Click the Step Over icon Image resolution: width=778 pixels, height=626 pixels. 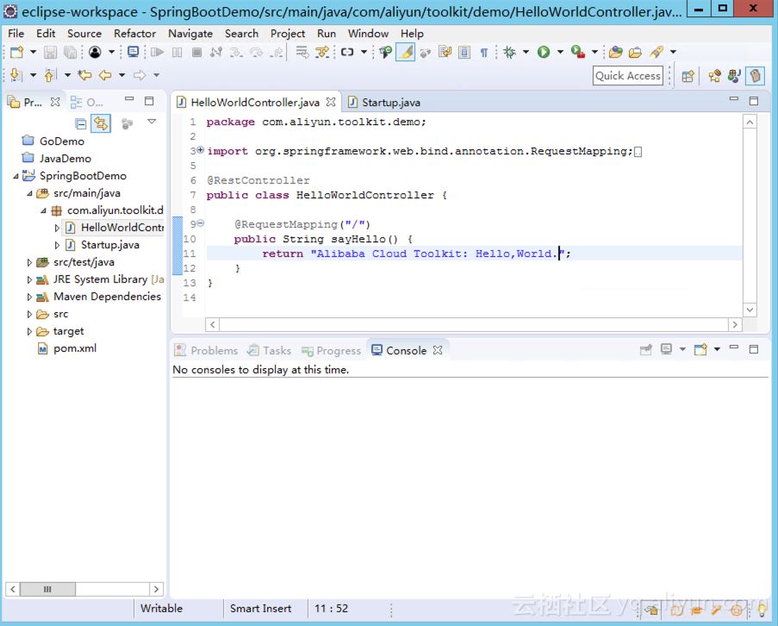pos(257,52)
